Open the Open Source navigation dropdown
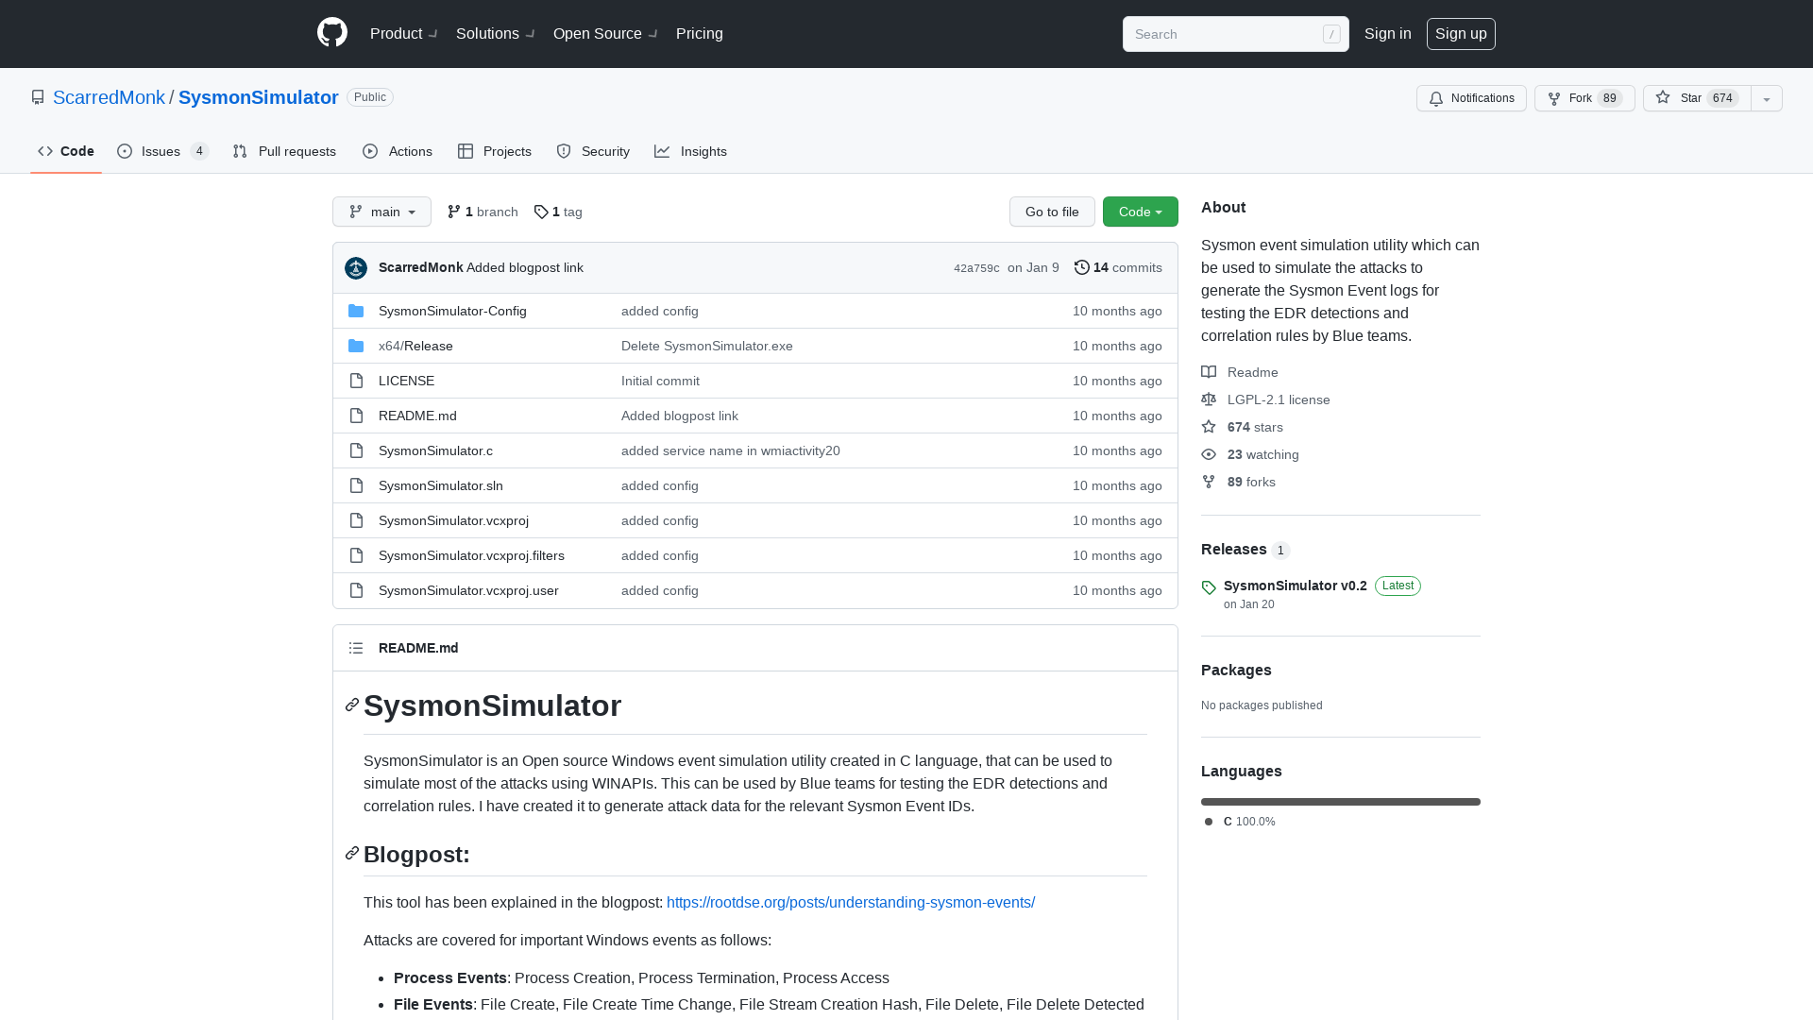Image resolution: width=1813 pixels, height=1020 pixels. (603, 33)
